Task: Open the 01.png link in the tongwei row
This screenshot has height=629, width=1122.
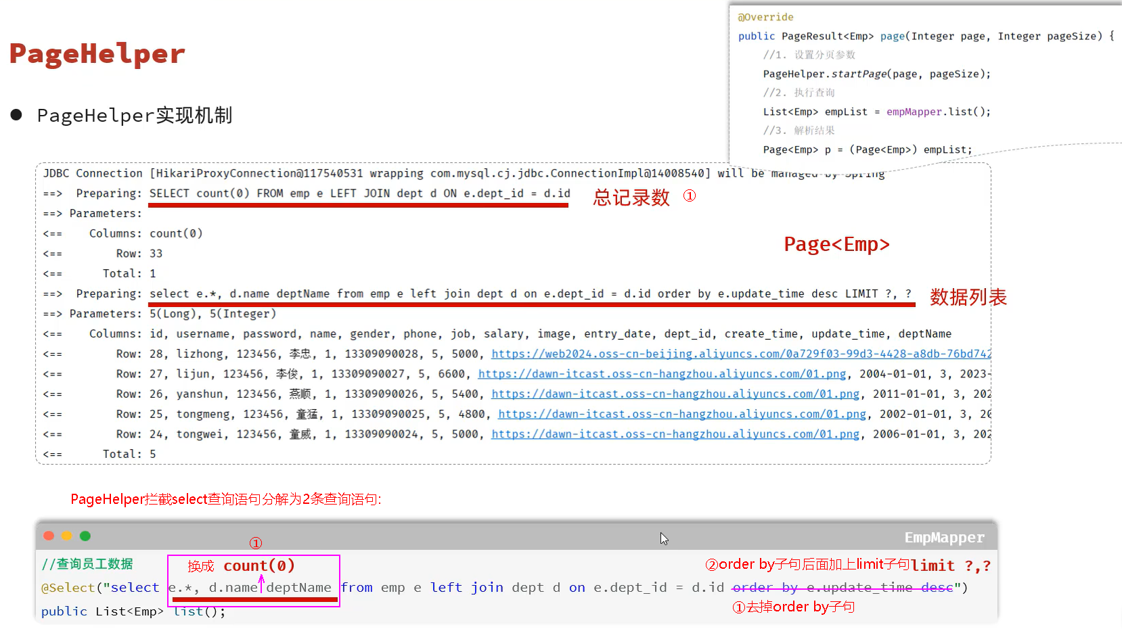Action: (x=675, y=434)
